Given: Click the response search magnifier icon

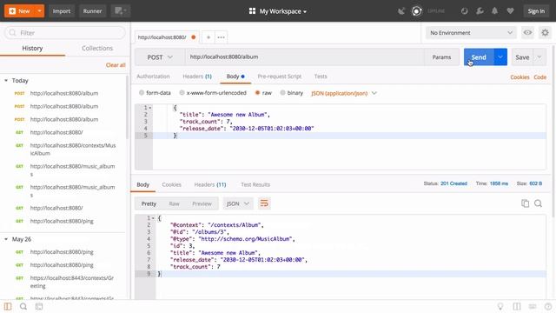Looking at the screenshot, I should (x=538, y=203).
